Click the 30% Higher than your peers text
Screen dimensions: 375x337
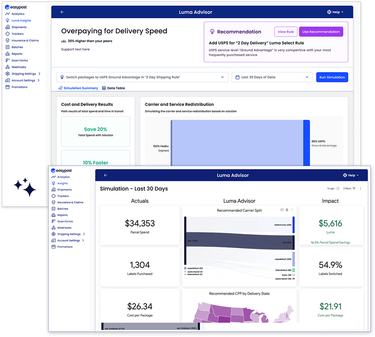[90, 41]
